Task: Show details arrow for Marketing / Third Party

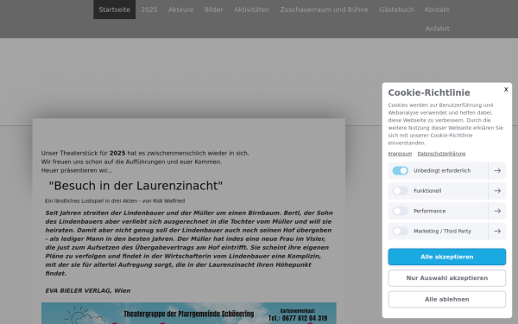Action: [x=497, y=231]
